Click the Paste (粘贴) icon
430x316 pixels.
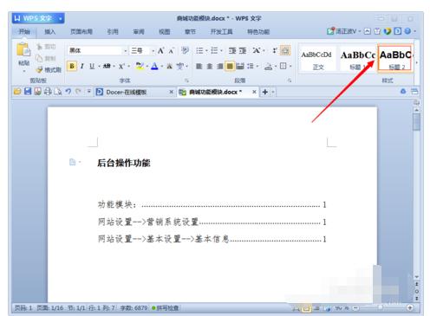[23, 49]
